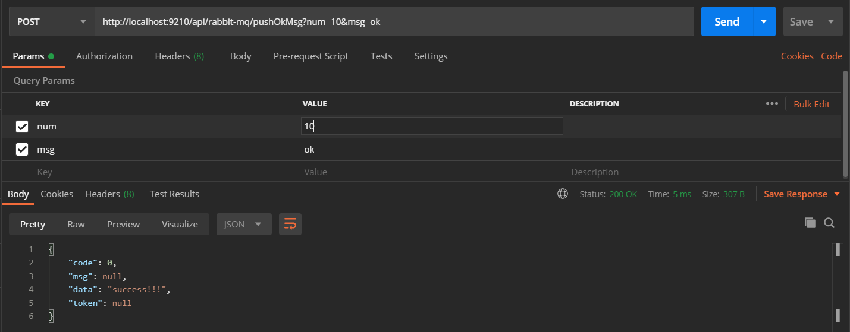Open the Pre-request Script tab
The height and width of the screenshot is (332, 850).
click(310, 56)
